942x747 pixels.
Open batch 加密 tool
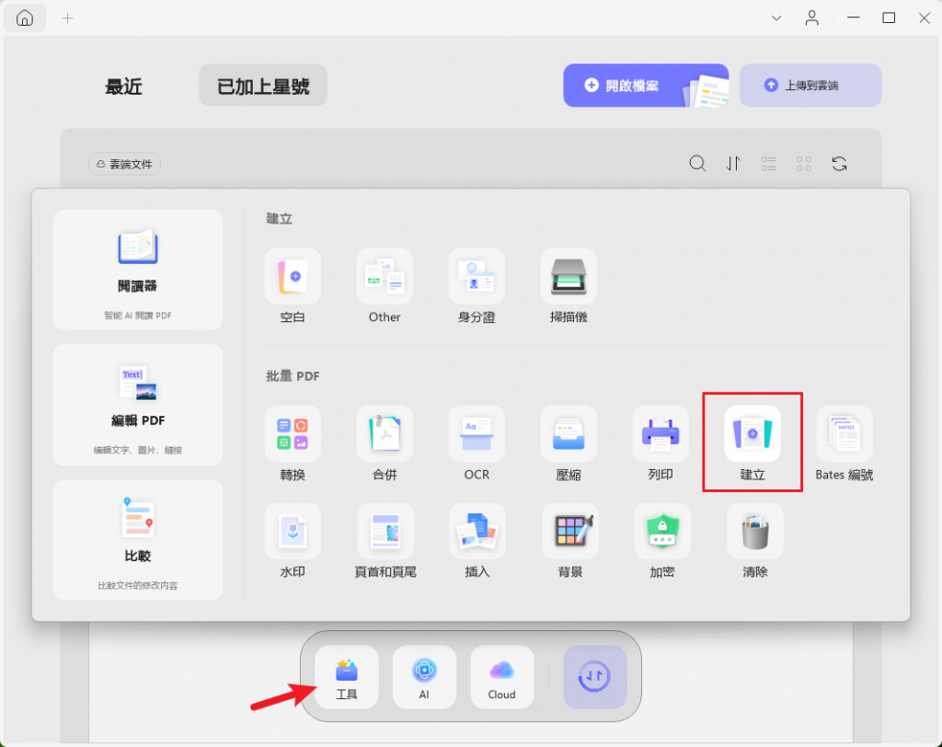tap(662, 542)
